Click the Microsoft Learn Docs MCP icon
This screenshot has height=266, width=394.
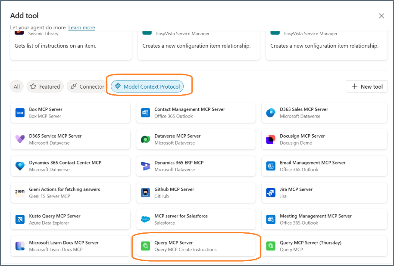pos(20,246)
